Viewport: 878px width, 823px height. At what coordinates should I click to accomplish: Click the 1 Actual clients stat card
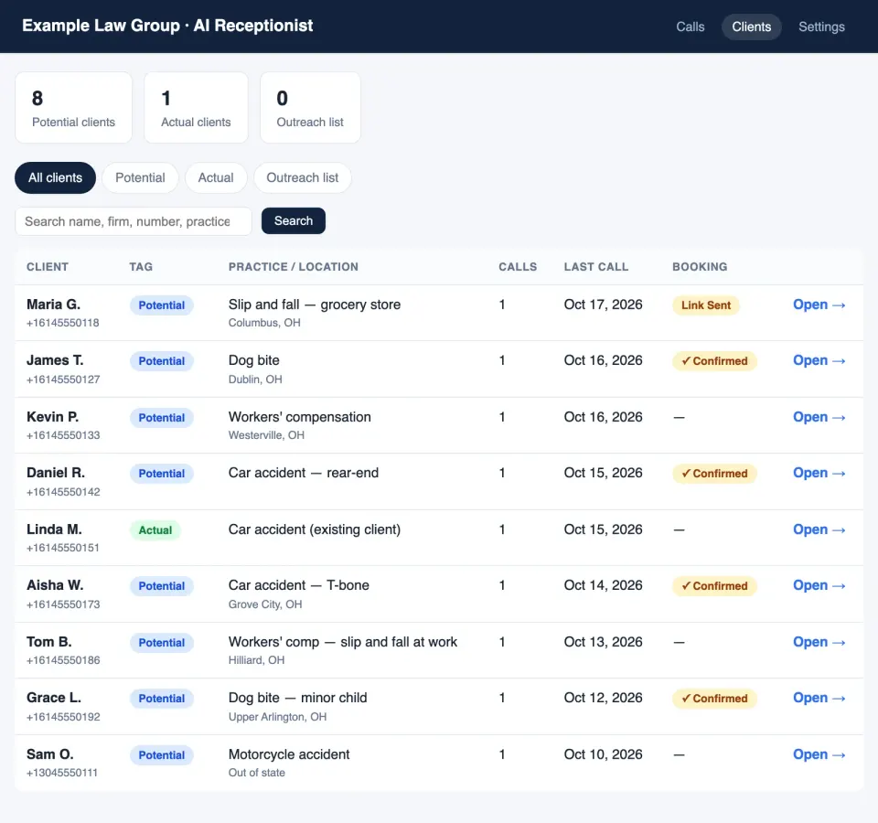196,108
